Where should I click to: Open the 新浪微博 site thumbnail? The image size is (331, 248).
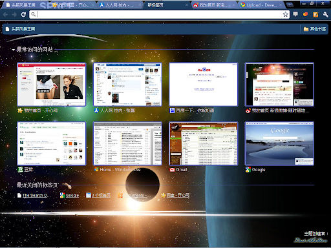tap(279, 85)
